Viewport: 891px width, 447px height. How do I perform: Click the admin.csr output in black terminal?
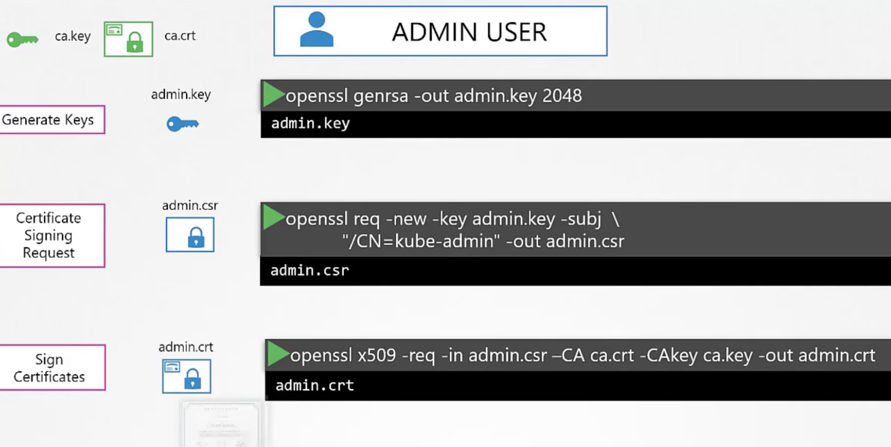(x=310, y=271)
